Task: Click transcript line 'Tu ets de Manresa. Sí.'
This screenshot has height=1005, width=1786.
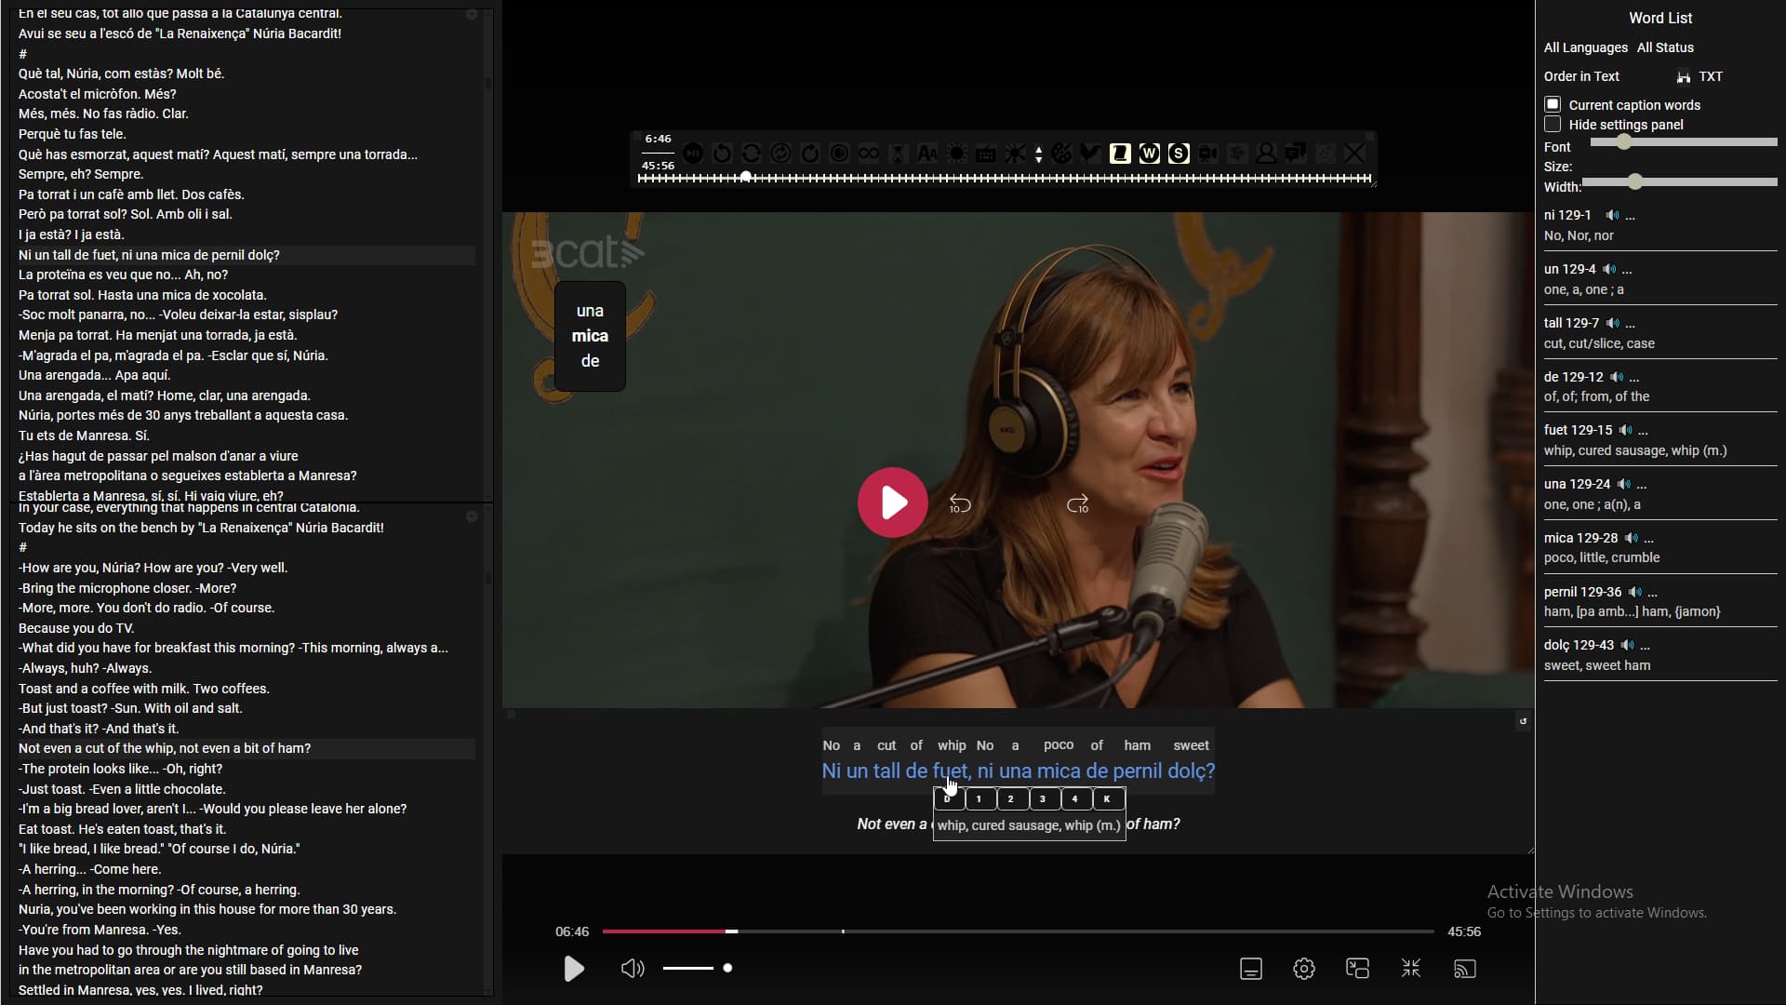Action: [x=84, y=435]
